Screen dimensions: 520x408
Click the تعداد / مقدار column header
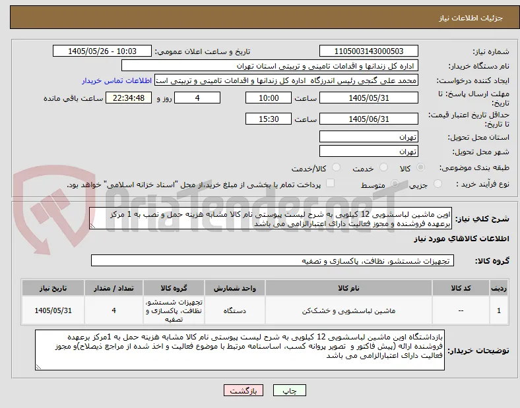point(114,288)
